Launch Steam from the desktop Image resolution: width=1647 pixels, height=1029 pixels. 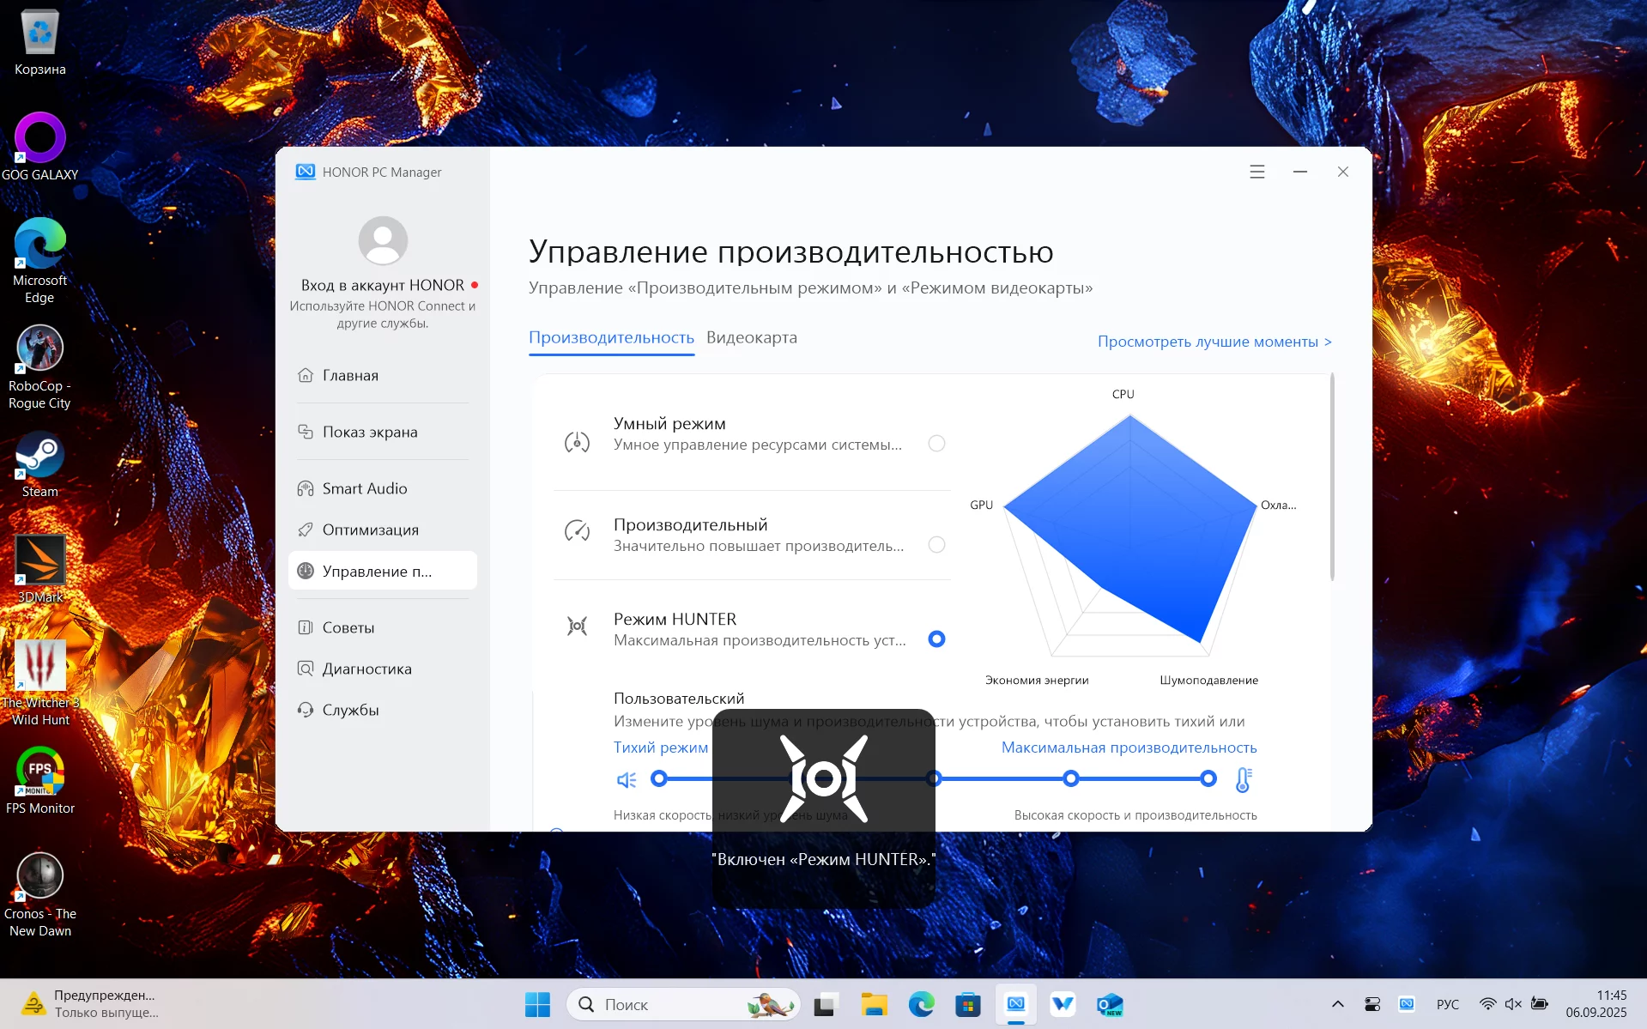[x=40, y=464]
